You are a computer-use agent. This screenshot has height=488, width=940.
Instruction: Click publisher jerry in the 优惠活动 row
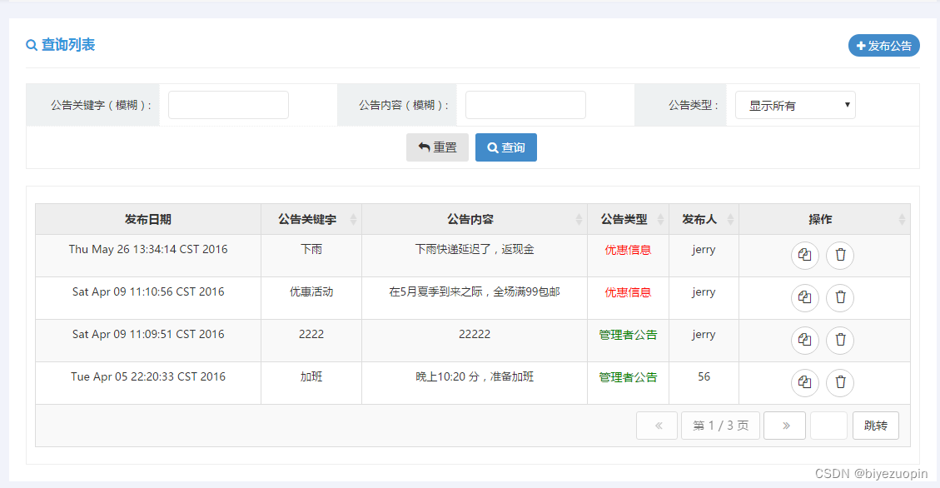pyautogui.click(x=704, y=292)
